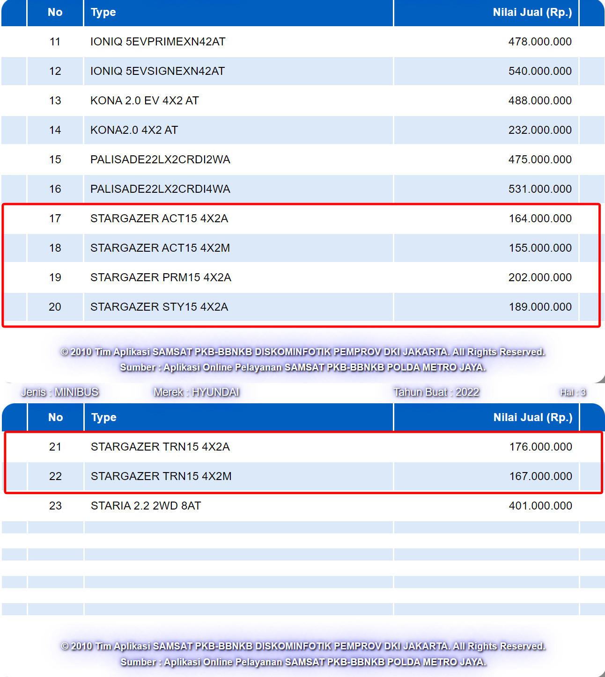Click row number 19

(x=55, y=277)
